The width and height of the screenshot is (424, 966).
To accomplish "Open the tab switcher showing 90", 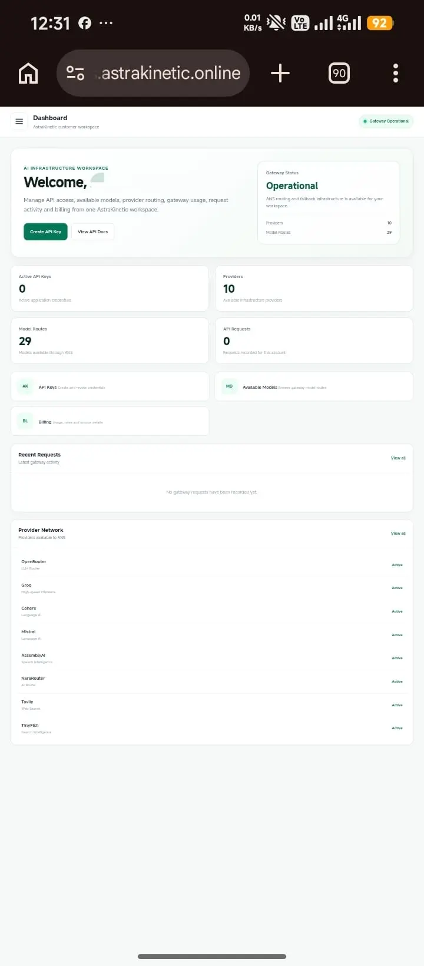I will pyautogui.click(x=339, y=73).
